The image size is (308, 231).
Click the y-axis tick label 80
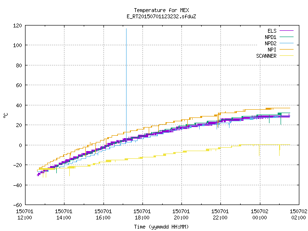click(x=19, y=65)
